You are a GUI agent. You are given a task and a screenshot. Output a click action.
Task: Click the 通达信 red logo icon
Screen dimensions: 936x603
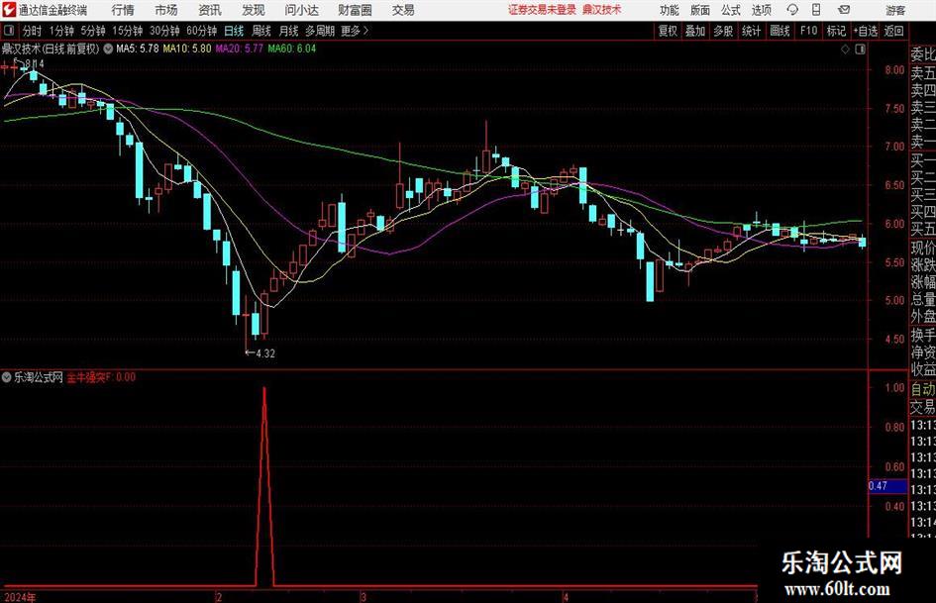(9, 10)
